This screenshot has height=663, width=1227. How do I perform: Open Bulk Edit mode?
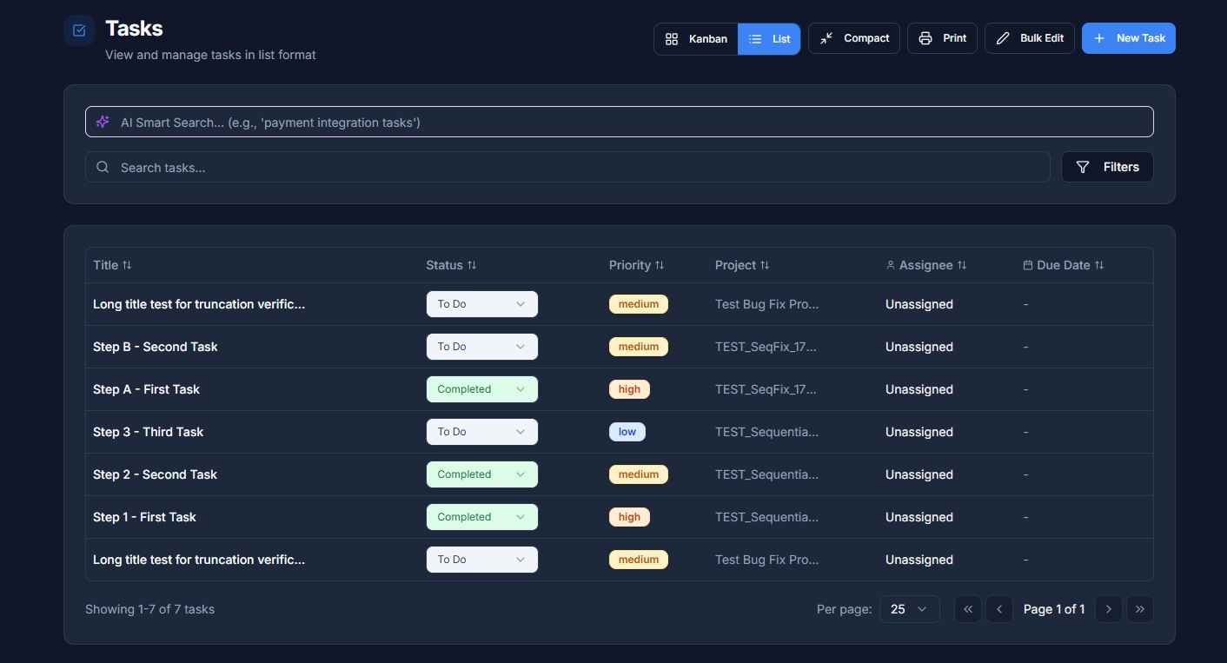tap(1030, 38)
